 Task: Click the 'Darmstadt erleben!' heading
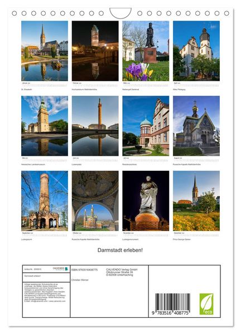tap(120, 250)
